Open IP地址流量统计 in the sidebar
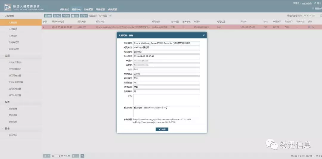 point(21,62)
